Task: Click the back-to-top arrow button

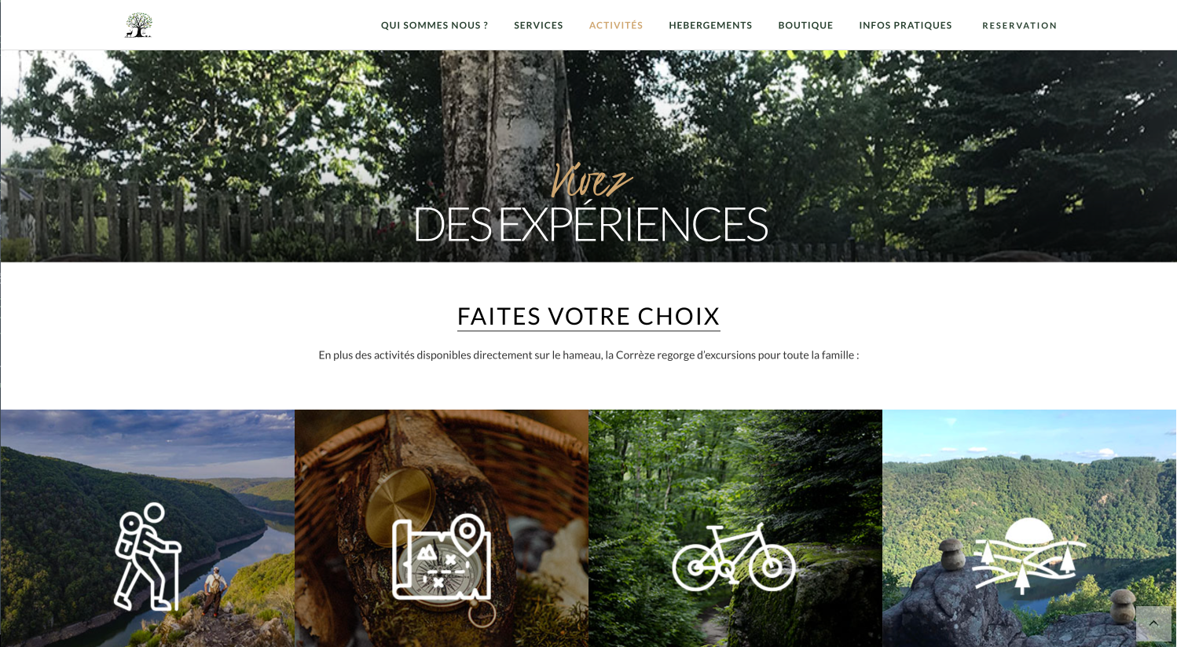Action: [x=1153, y=623]
